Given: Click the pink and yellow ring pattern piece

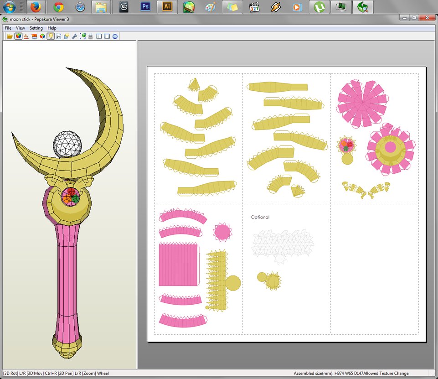Looking at the screenshot, I should [x=391, y=149].
